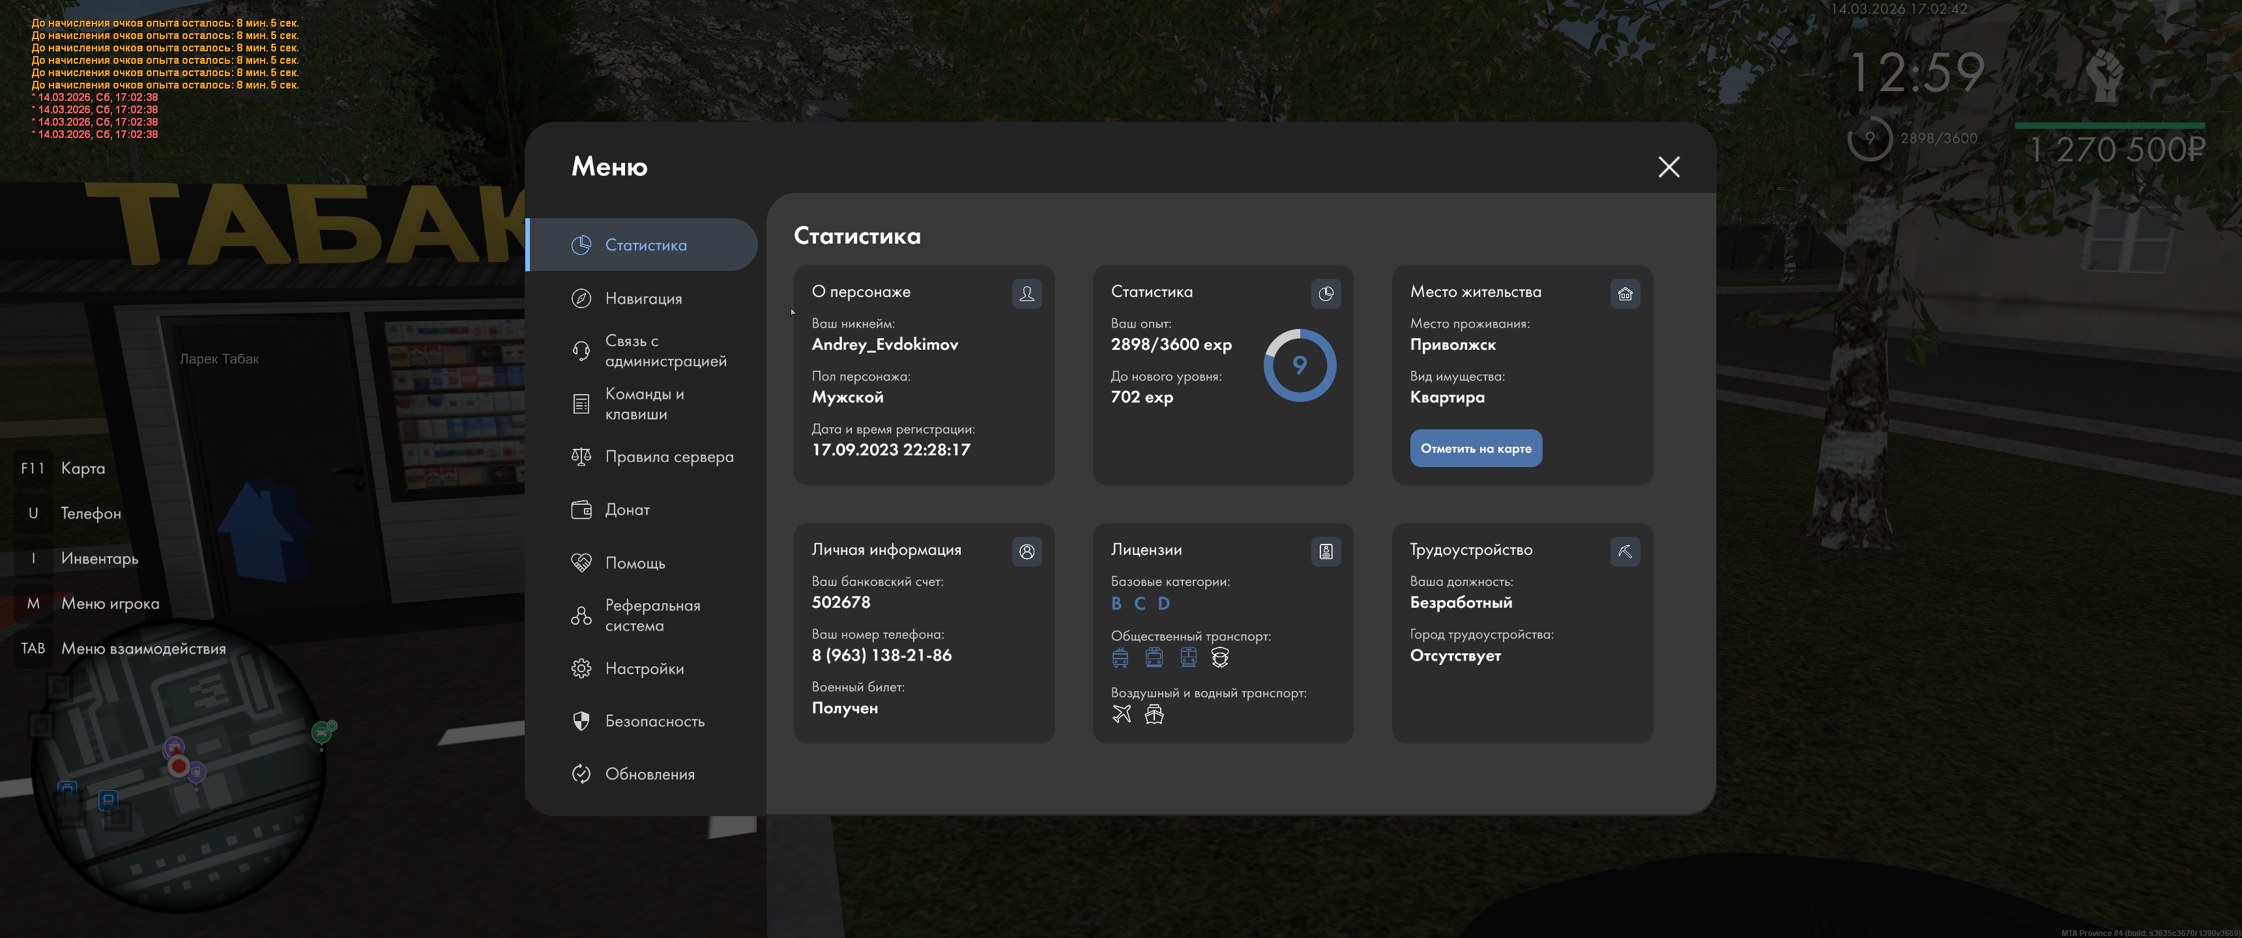Click the account icon in Личная информация card
This screenshot has width=2242, height=938.
[x=1026, y=551]
